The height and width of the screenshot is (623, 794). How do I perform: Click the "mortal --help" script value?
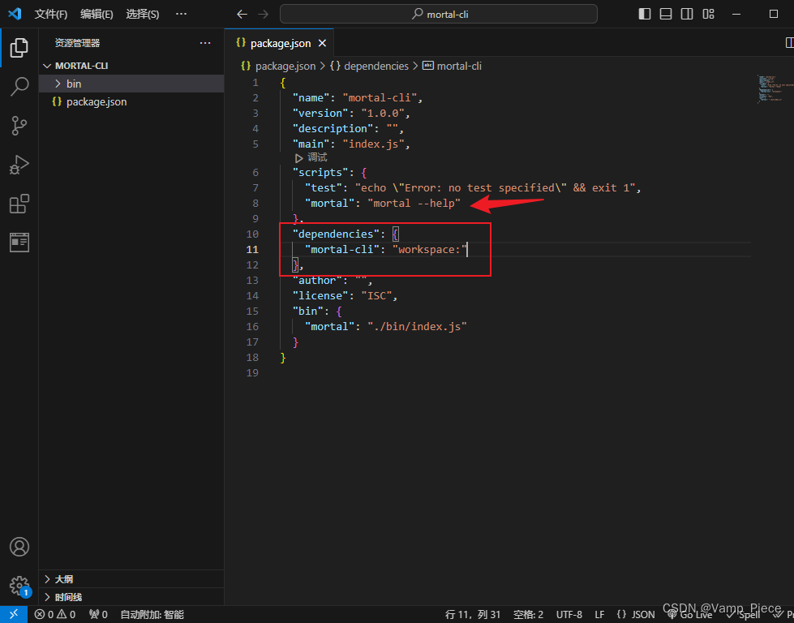(414, 203)
